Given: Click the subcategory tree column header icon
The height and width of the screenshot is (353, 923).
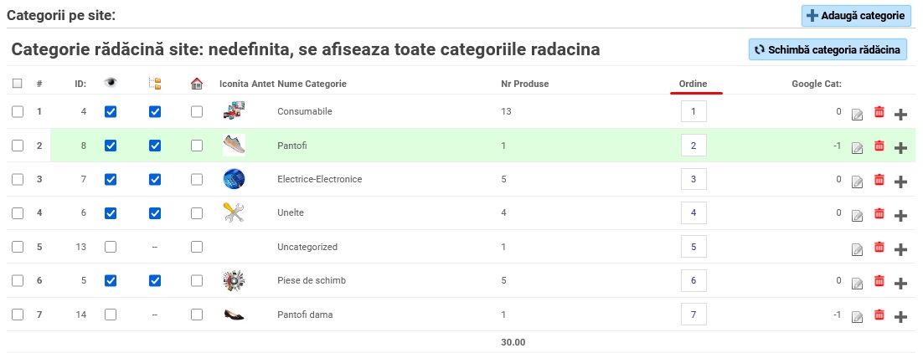Looking at the screenshot, I should pyautogui.click(x=155, y=84).
